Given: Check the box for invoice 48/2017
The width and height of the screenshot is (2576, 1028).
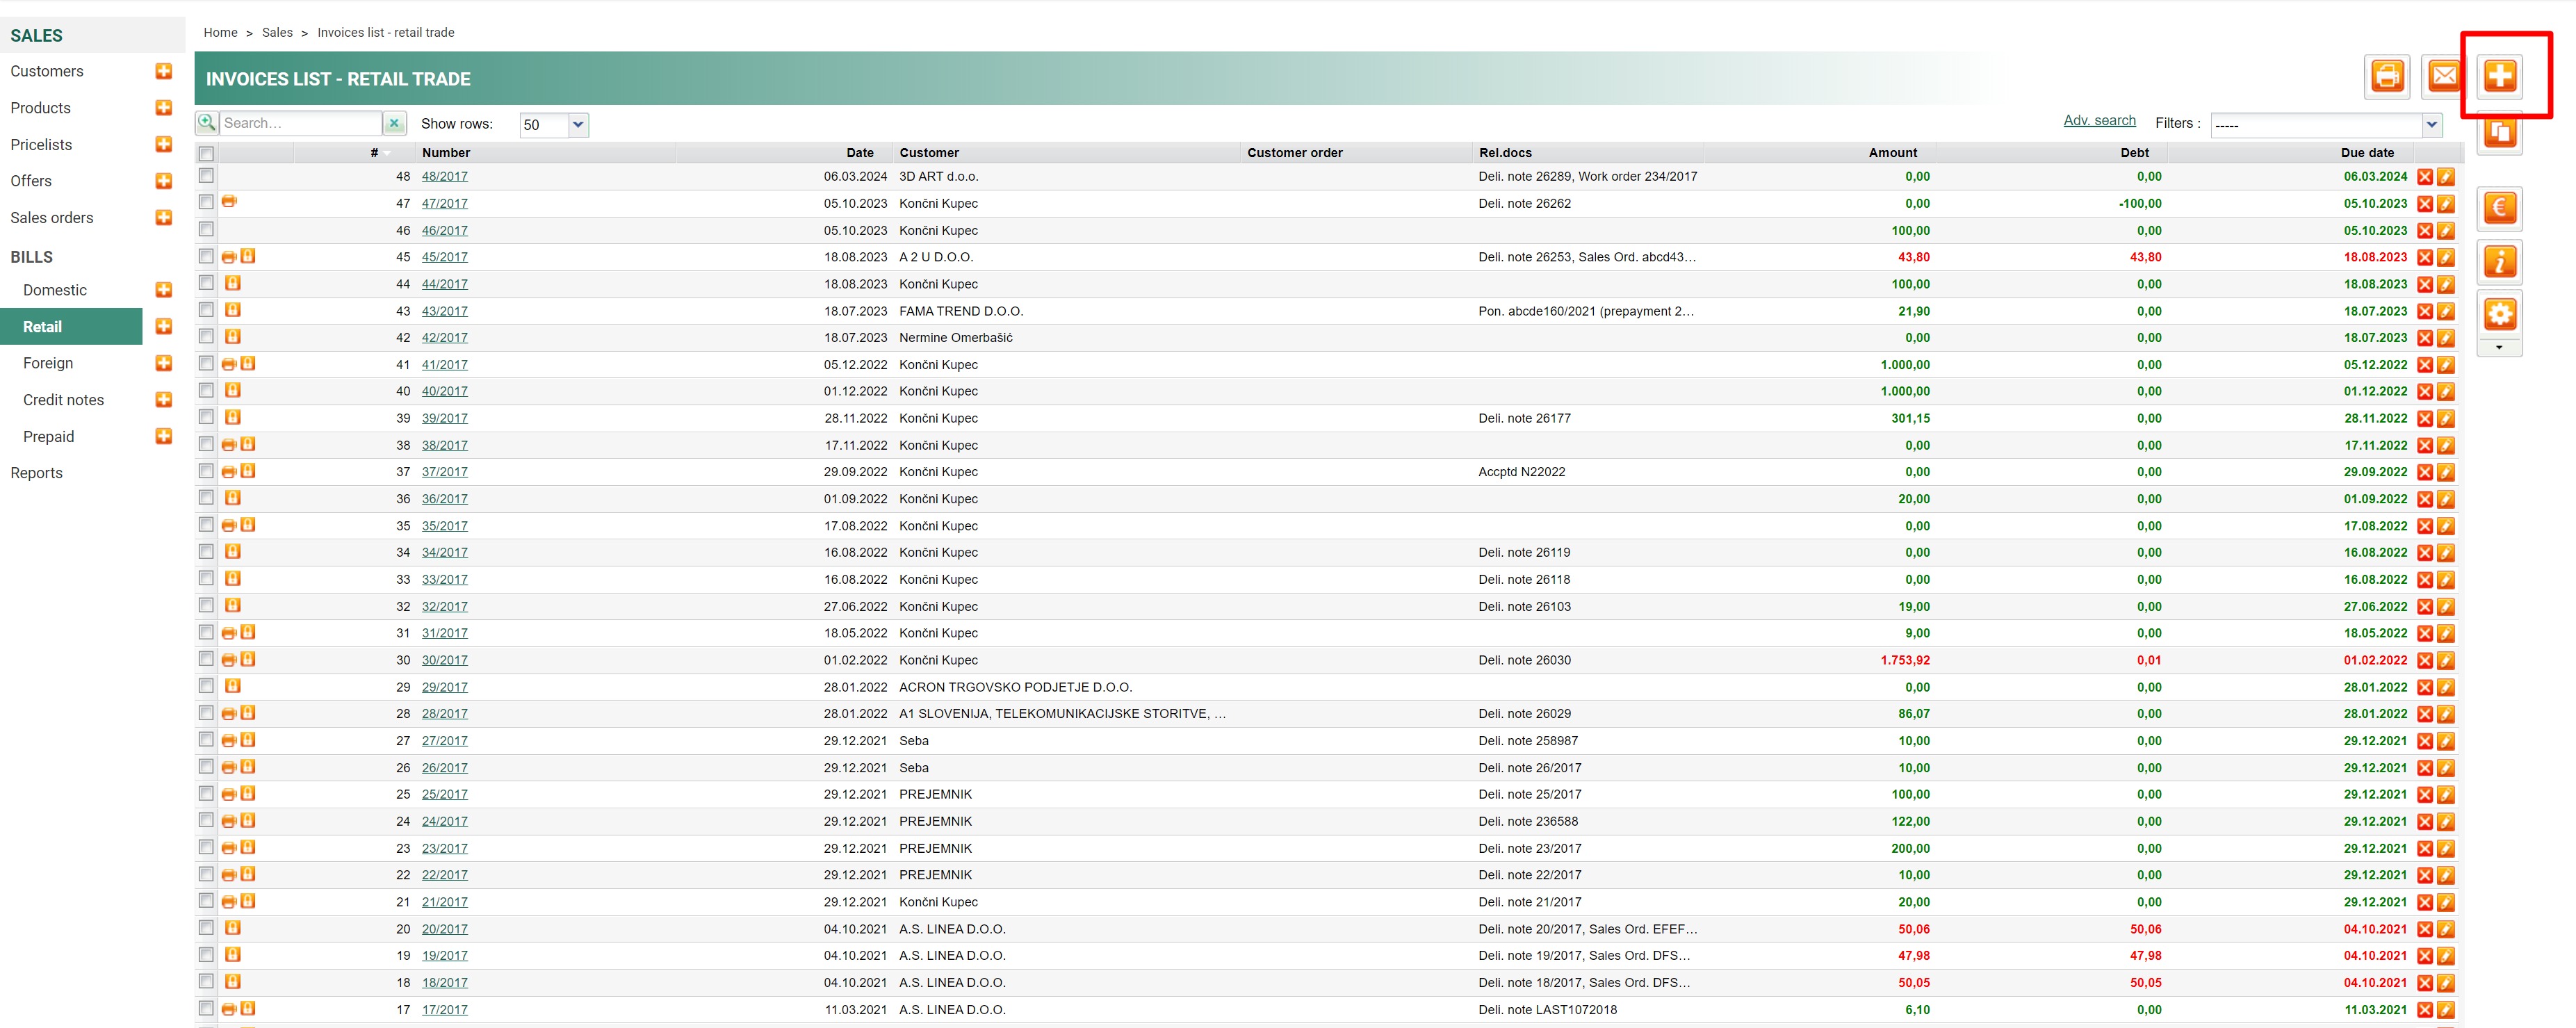Looking at the screenshot, I should (x=206, y=175).
